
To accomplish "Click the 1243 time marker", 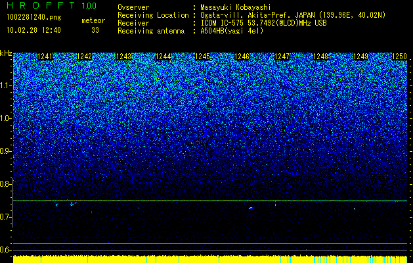I will 124,57.
